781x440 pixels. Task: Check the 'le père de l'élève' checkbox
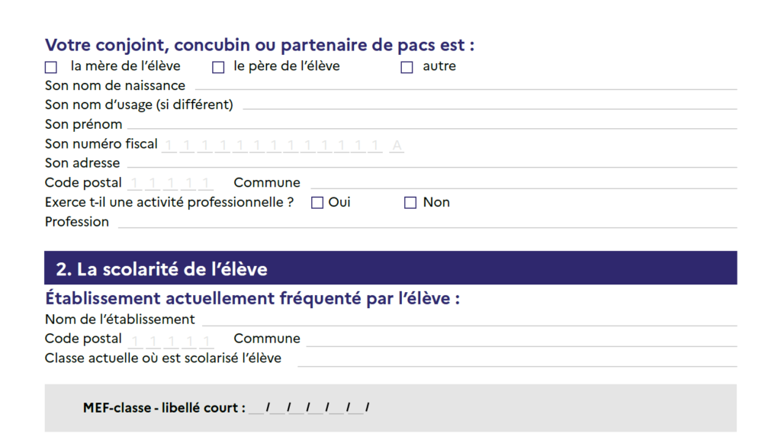[218, 67]
